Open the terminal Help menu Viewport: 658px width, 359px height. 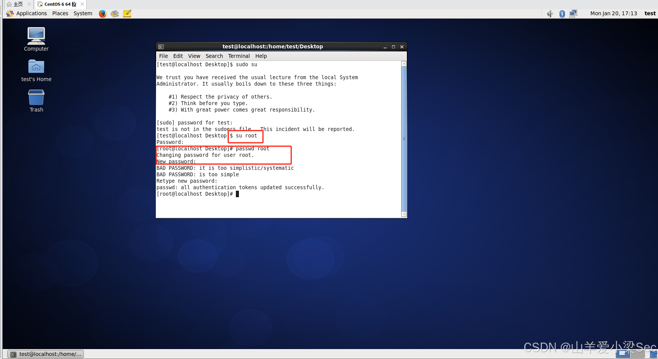tap(261, 56)
